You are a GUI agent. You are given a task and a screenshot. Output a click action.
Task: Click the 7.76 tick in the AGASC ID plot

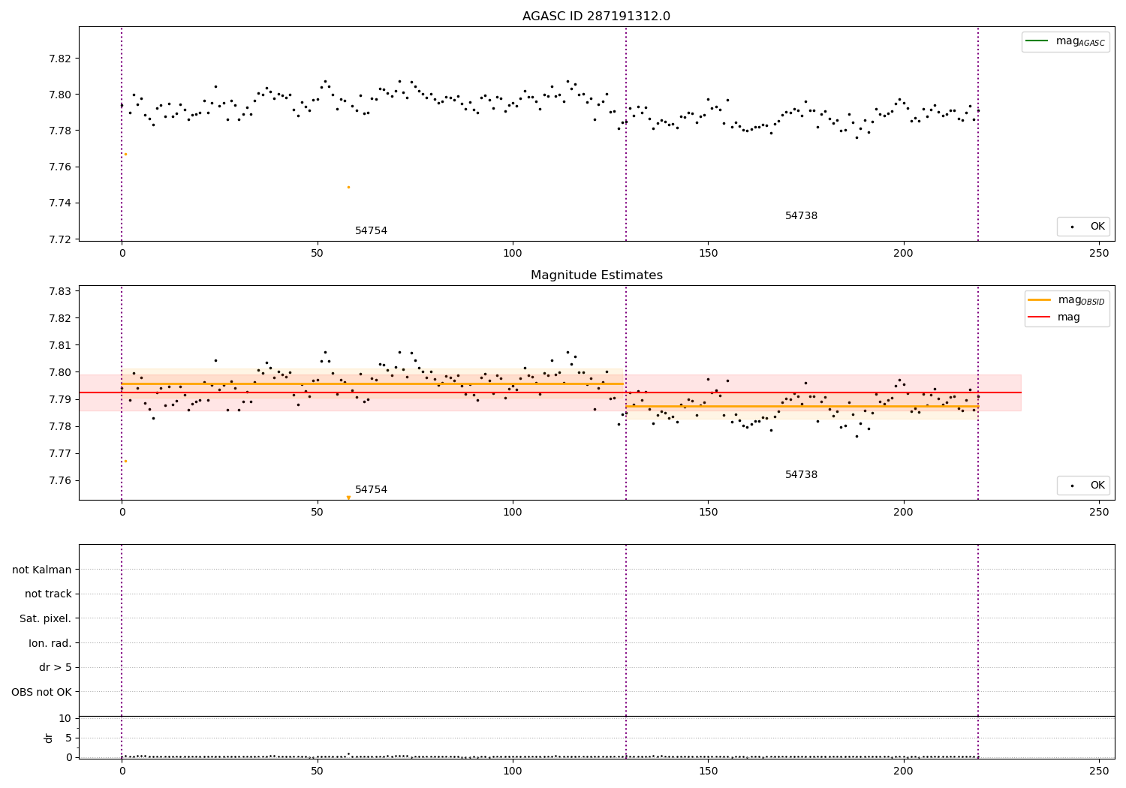click(59, 167)
